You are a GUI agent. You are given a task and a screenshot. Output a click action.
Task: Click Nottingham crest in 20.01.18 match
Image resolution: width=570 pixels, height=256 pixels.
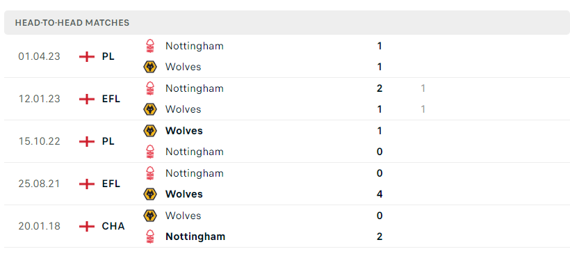[150, 237]
